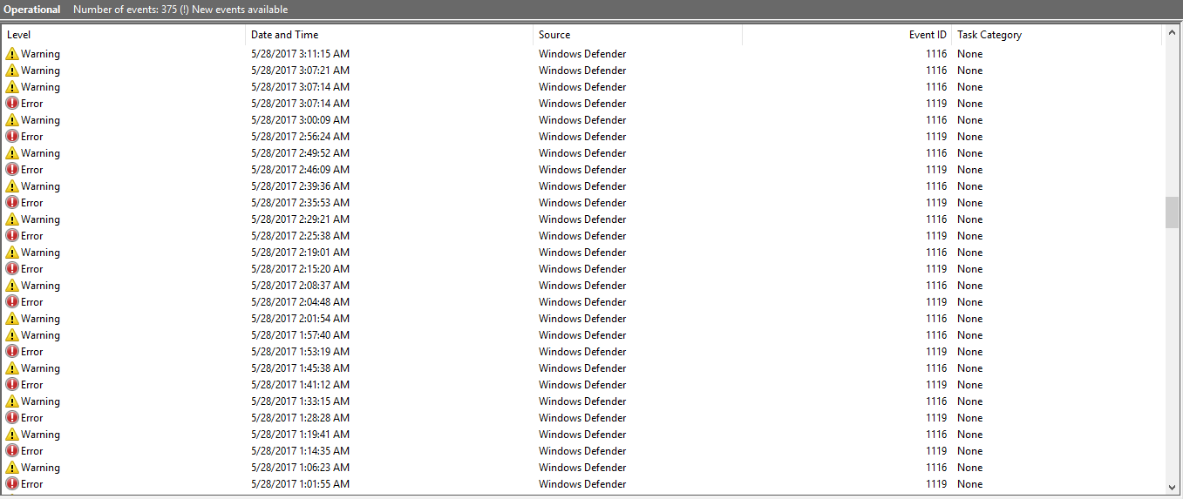The height and width of the screenshot is (499, 1183).
Task: Click the vertical scrollbar thumb
Action: [x=1172, y=212]
